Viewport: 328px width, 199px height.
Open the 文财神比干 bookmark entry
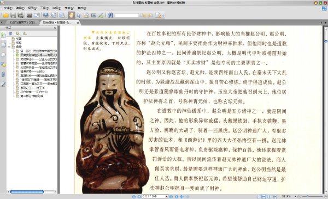pos(38,59)
